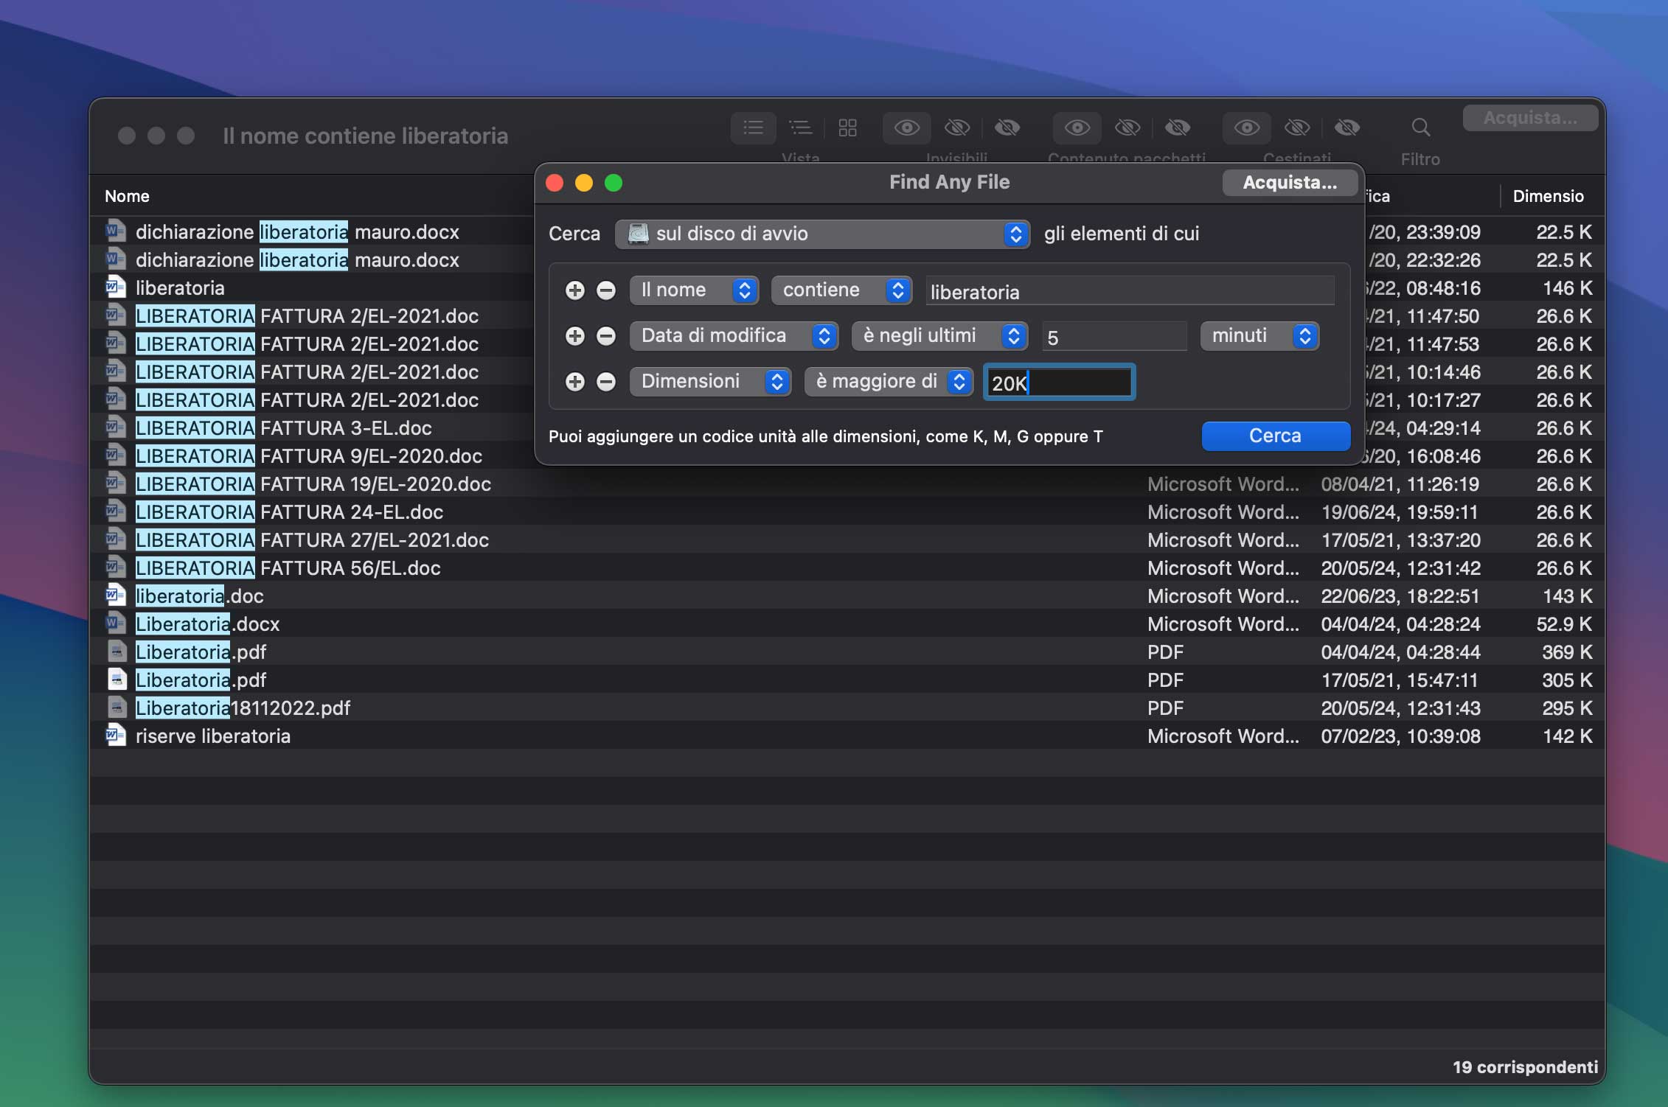Open the 'sul disco di avvio' dropdown
Viewport: 1668px width, 1107px height.
[x=821, y=234]
